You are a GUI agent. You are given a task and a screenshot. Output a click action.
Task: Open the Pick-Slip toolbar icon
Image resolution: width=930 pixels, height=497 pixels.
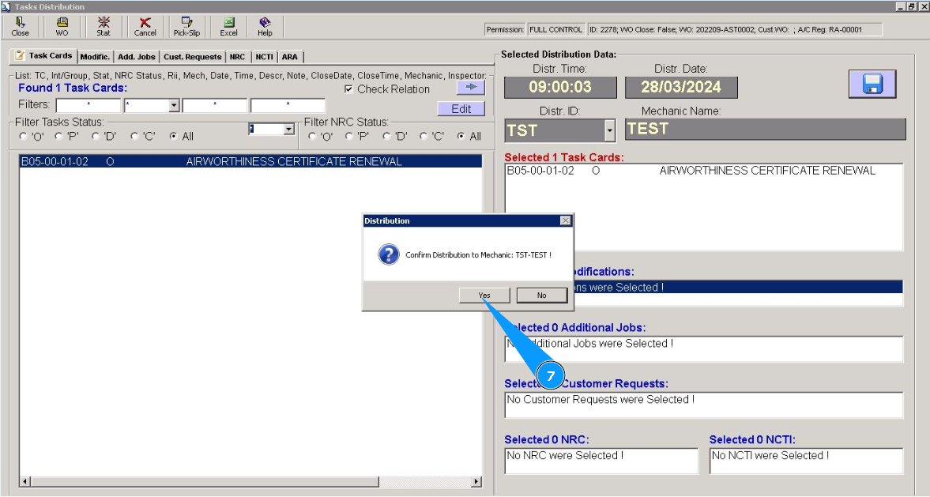[x=186, y=27]
